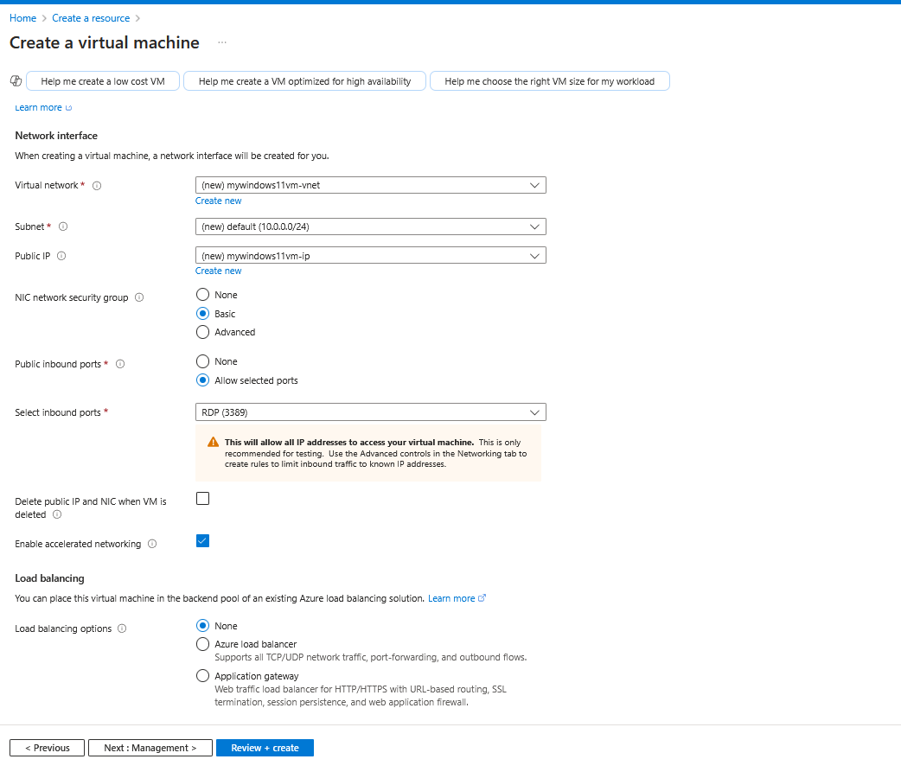Click the Load balancing heading
The image size is (901, 772).
point(49,577)
